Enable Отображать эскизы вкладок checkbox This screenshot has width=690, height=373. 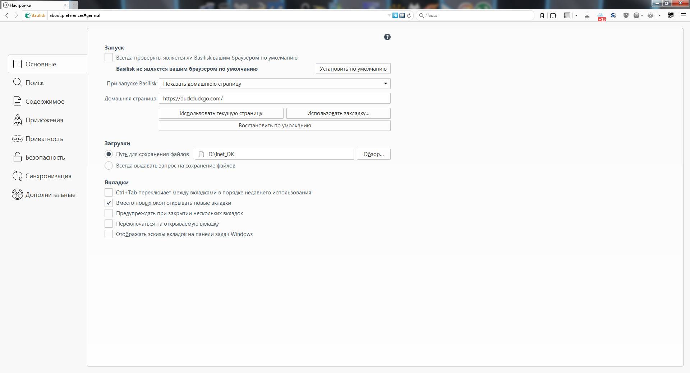[x=109, y=234]
